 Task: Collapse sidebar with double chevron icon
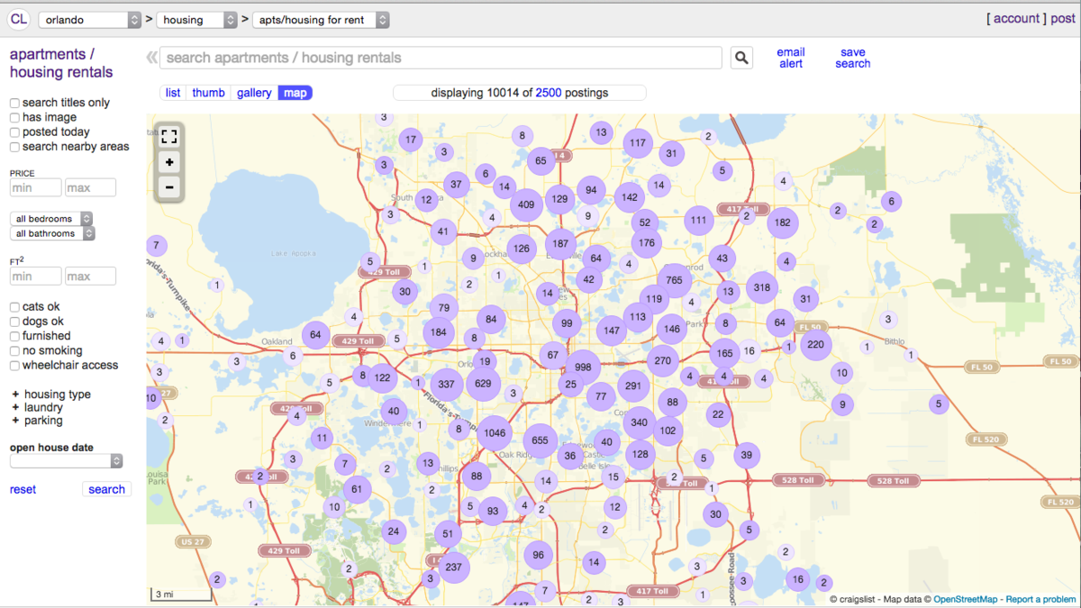click(x=151, y=58)
